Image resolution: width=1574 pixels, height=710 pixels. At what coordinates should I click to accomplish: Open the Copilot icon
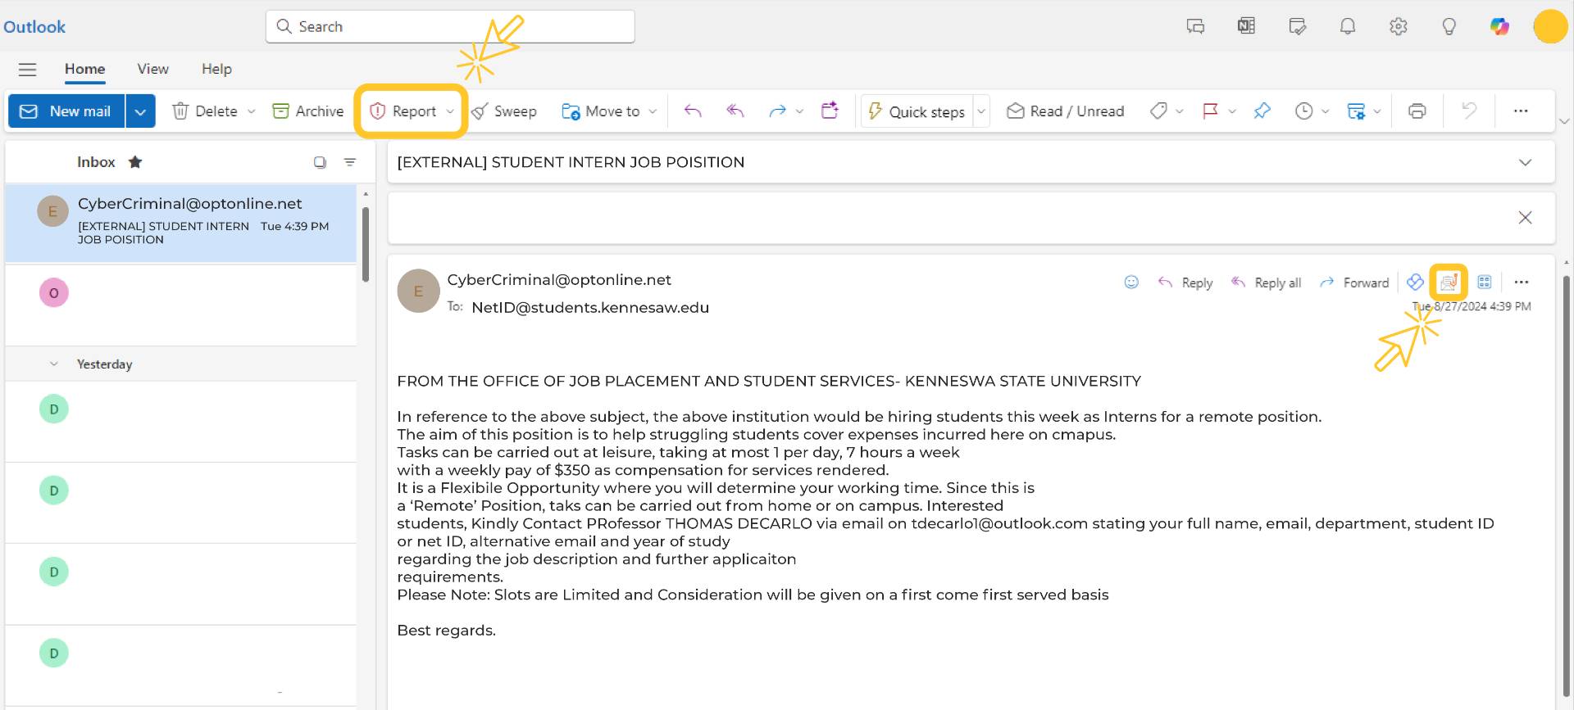click(x=1499, y=26)
